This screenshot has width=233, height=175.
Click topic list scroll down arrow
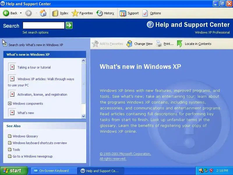click(84, 116)
